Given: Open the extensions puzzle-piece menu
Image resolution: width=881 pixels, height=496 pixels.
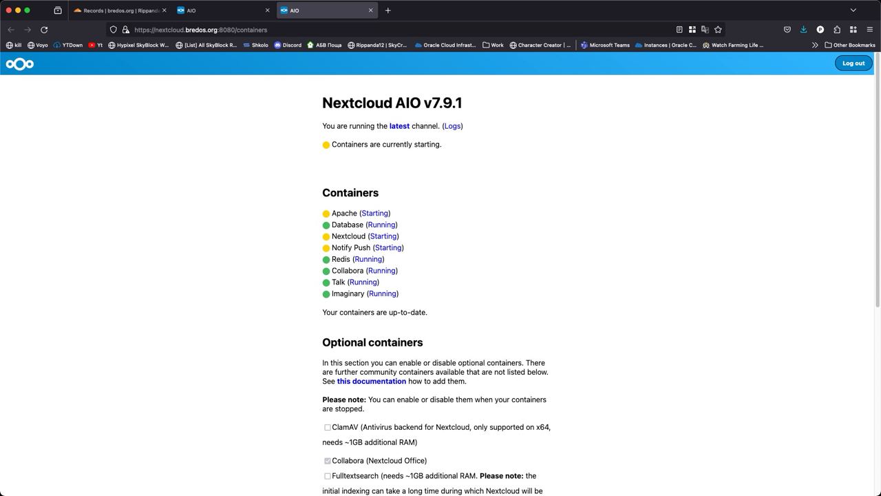Looking at the screenshot, I should (837, 30).
